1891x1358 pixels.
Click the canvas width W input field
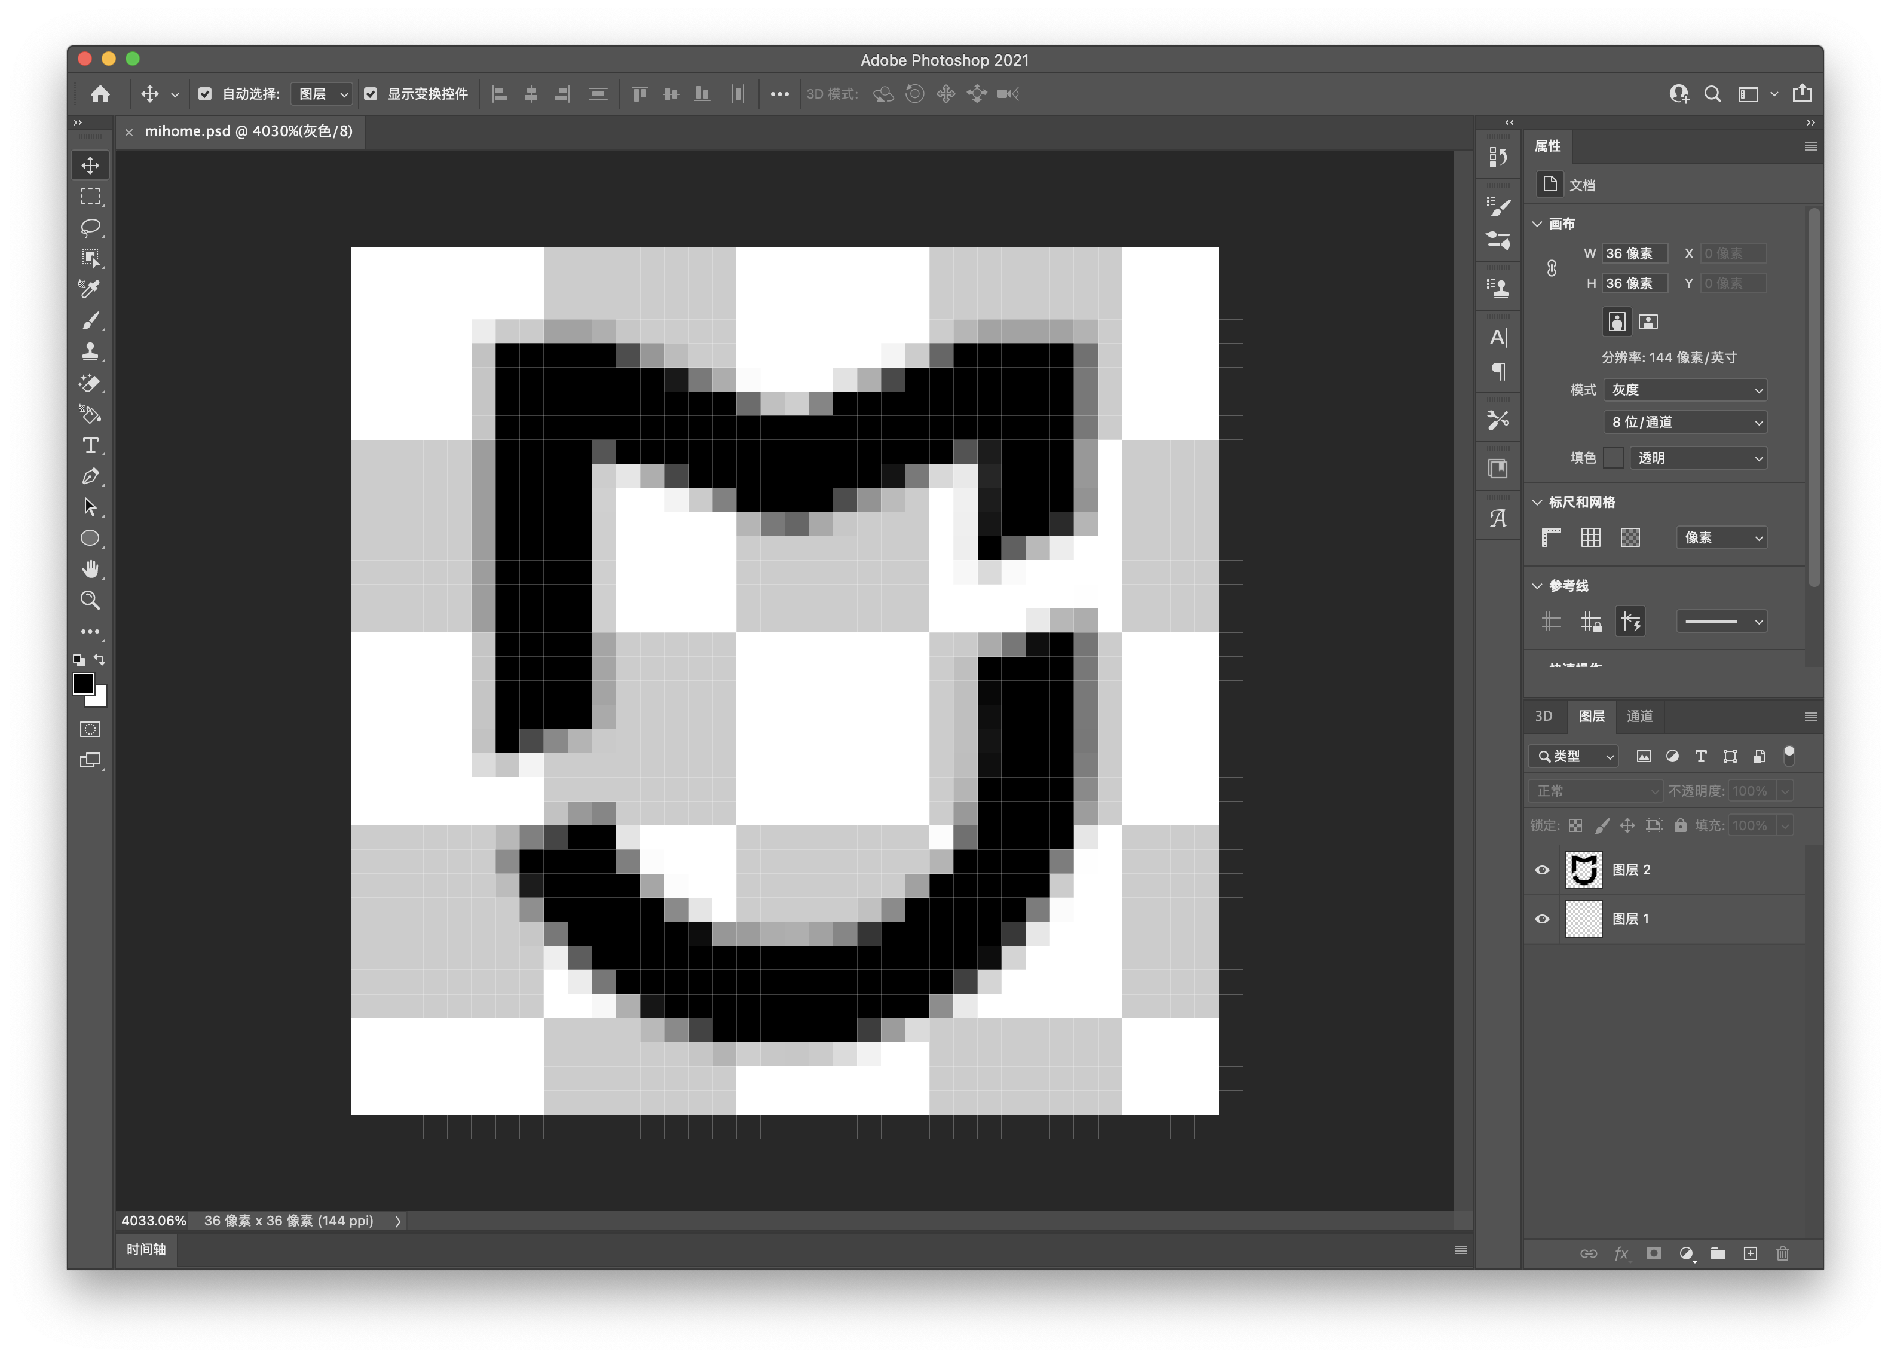tap(1634, 253)
